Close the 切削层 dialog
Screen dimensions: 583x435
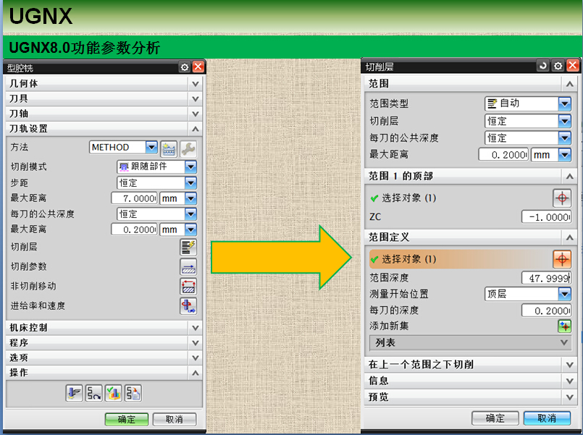[573, 66]
